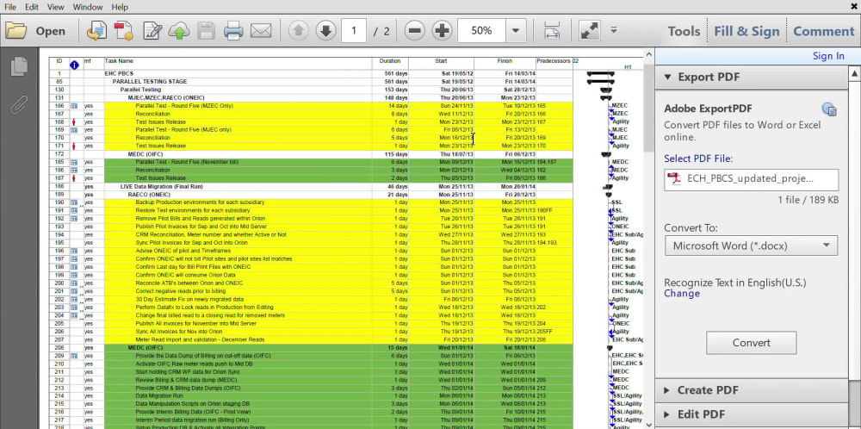Expand the Edit PDF section
Image resolution: width=861 pixels, height=429 pixels.
pos(666,414)
